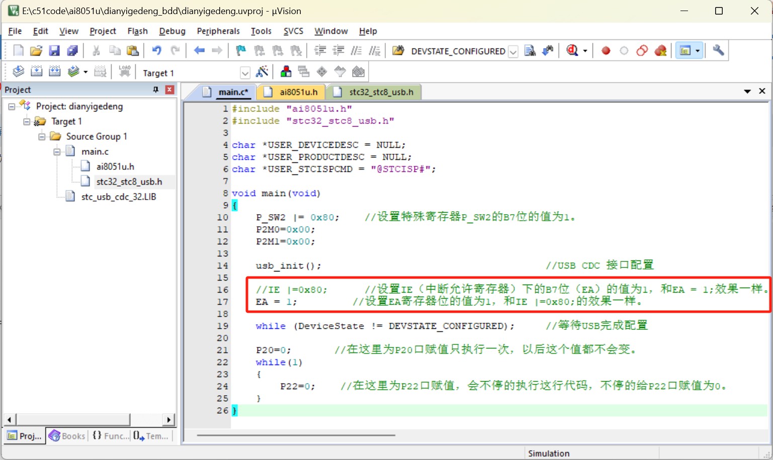Open window layout dropdown arrow
773x460 pixels.
coord(698,51)
